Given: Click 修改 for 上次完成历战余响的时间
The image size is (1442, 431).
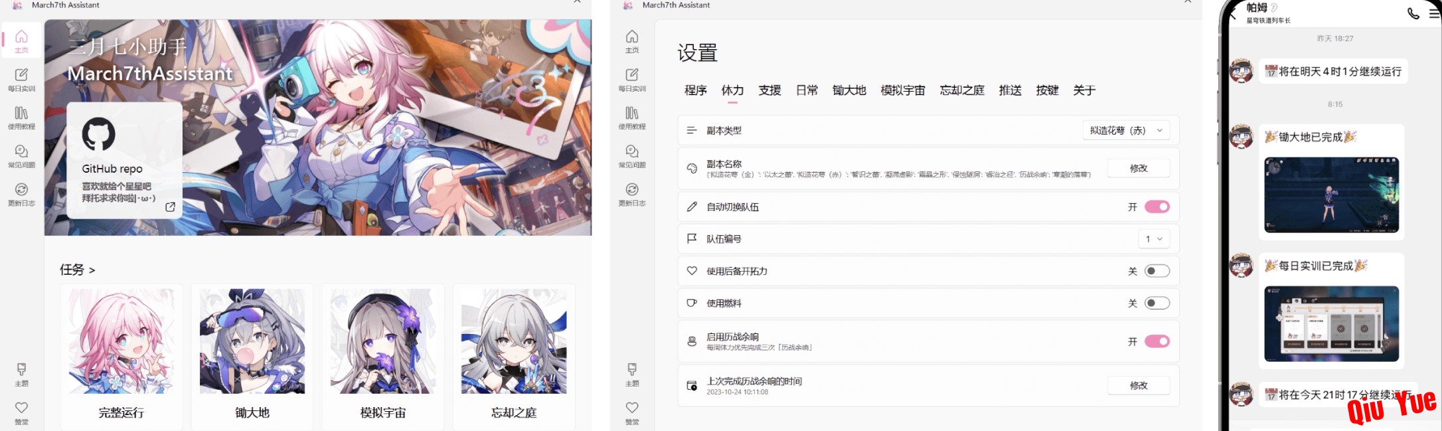Looking at the screenshot, I should pos(1139,385).
